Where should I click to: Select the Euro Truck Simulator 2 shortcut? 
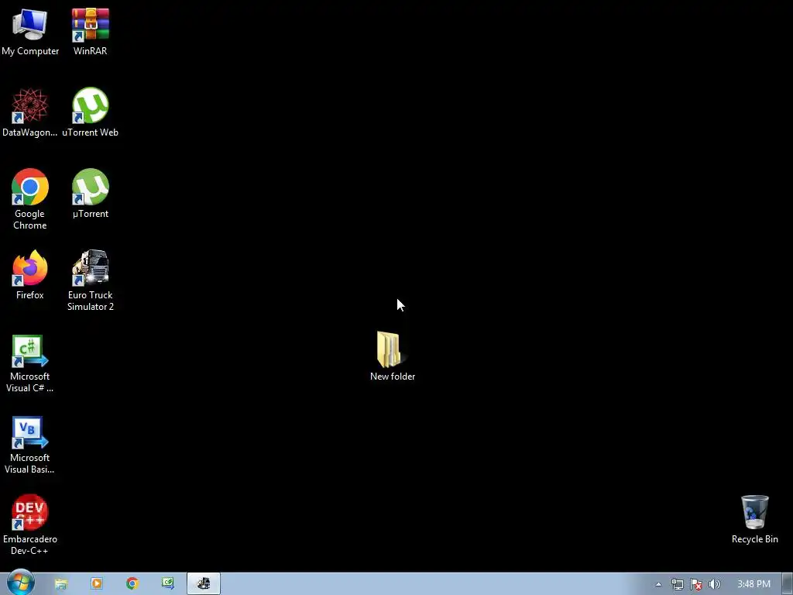coord(90,280)
